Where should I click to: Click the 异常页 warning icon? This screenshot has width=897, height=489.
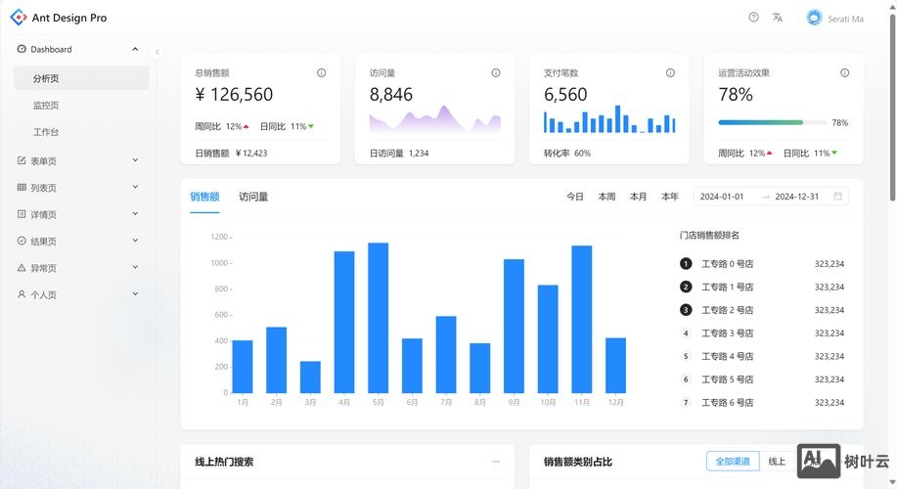[22, 268]
